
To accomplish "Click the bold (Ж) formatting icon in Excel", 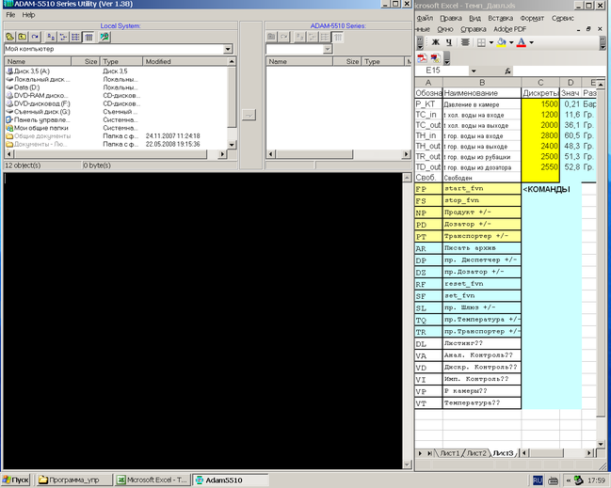I will (x=436, y=42).
